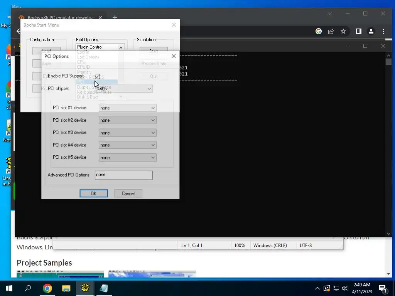Click Windows (CRLF) status bar entry
This screenshot has height=296, width=395.
[270, 246]
